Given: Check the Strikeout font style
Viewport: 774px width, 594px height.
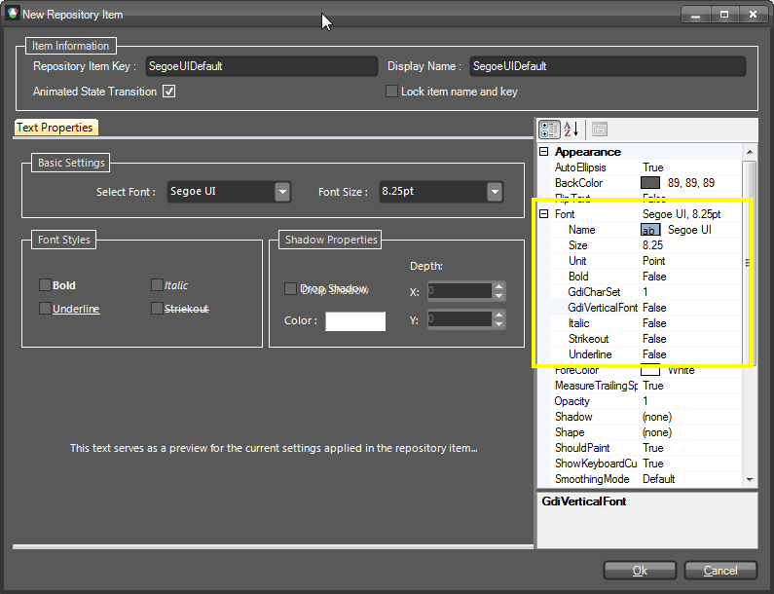Looking at the screenshot, I should point(157,309).
